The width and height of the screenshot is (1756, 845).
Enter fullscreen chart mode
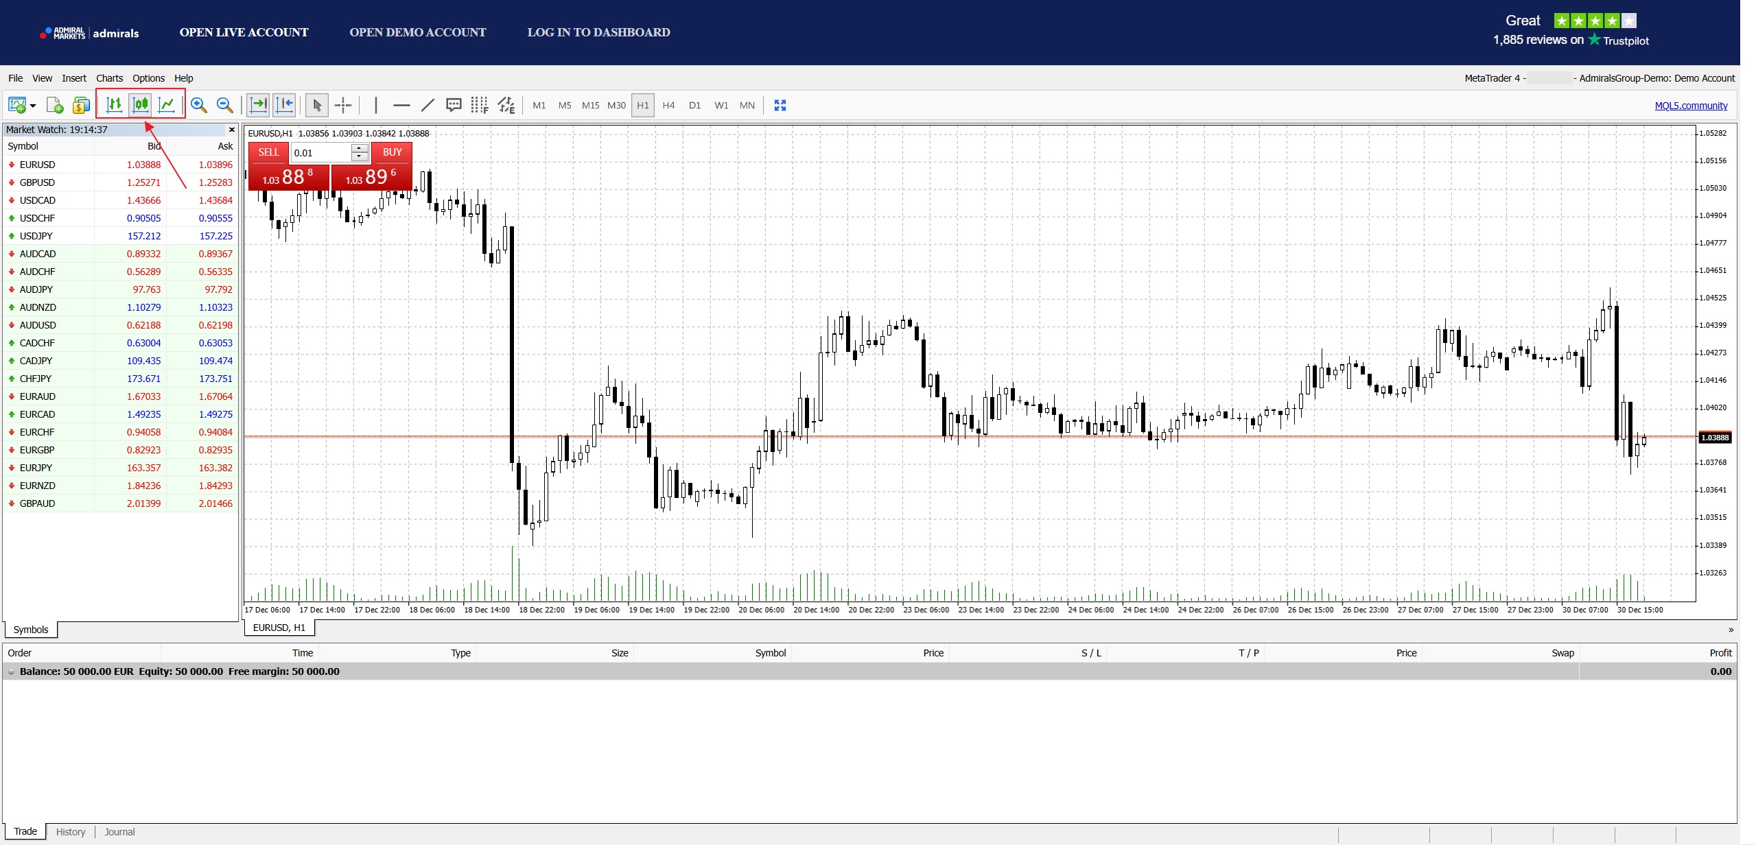[x=780, y=105]
